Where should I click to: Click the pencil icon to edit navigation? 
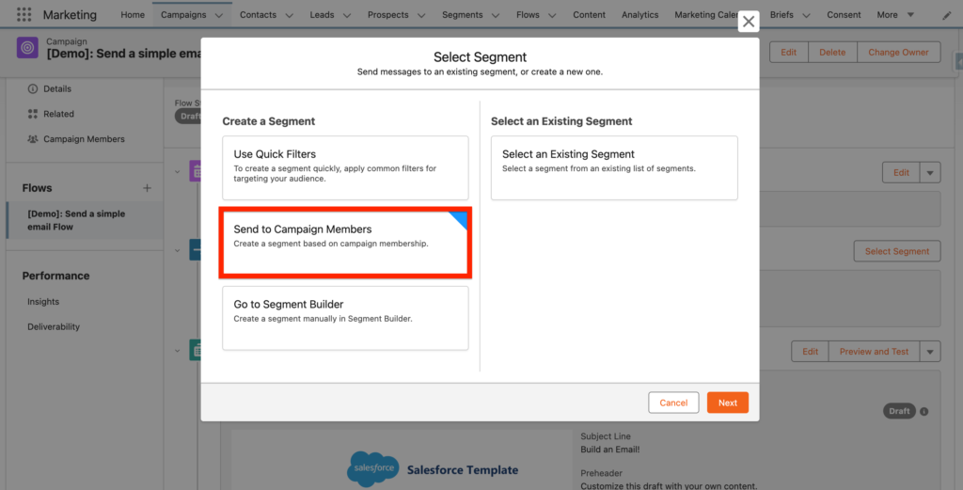[945, 15]
